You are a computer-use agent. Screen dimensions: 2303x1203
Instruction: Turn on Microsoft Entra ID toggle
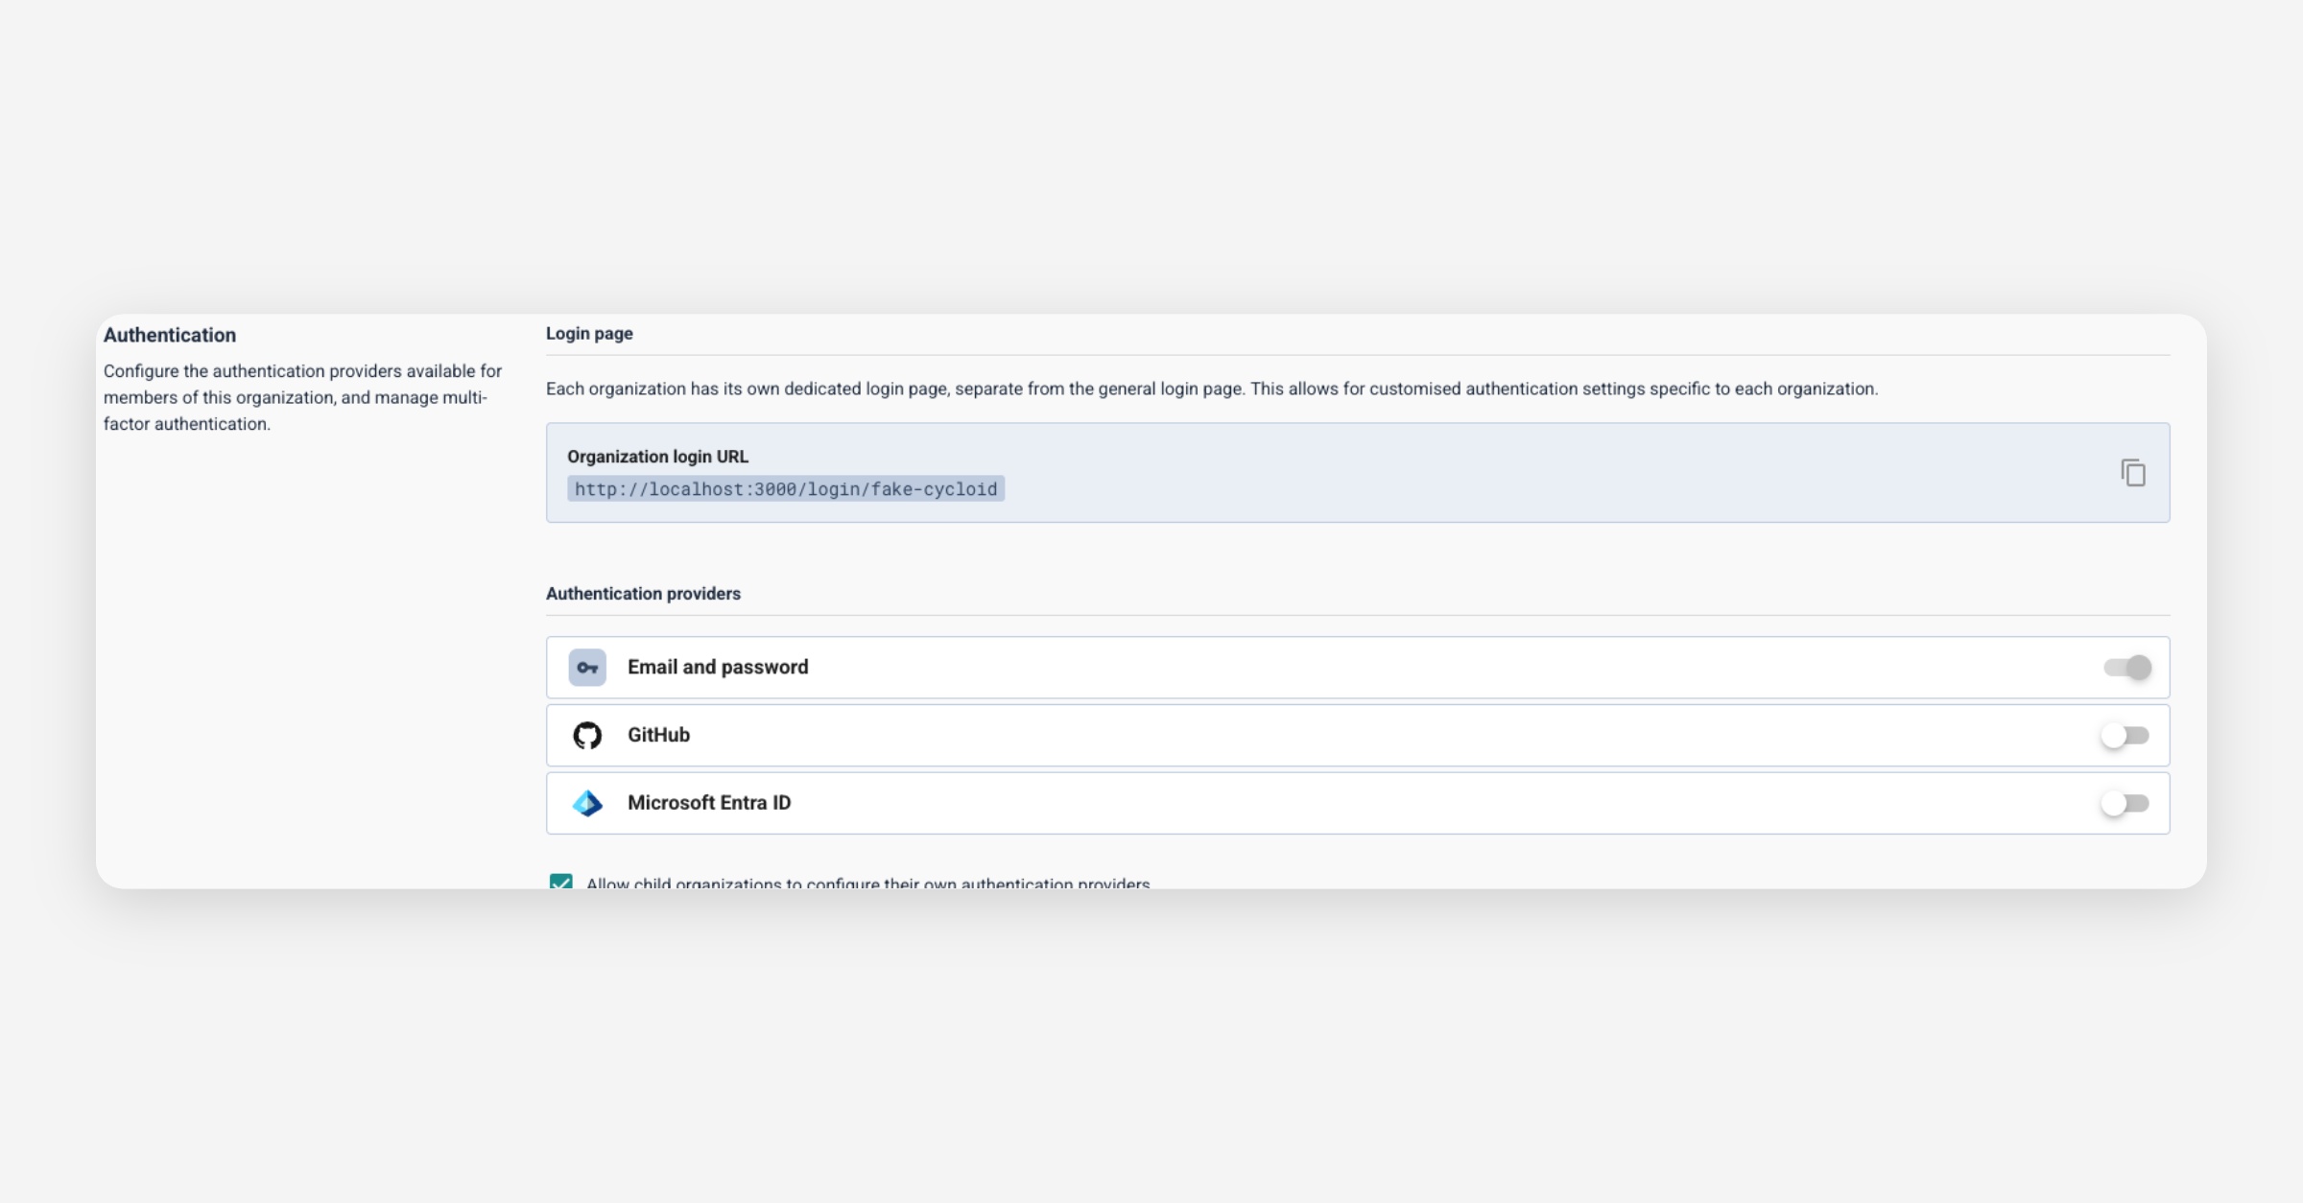point(2125,804)
